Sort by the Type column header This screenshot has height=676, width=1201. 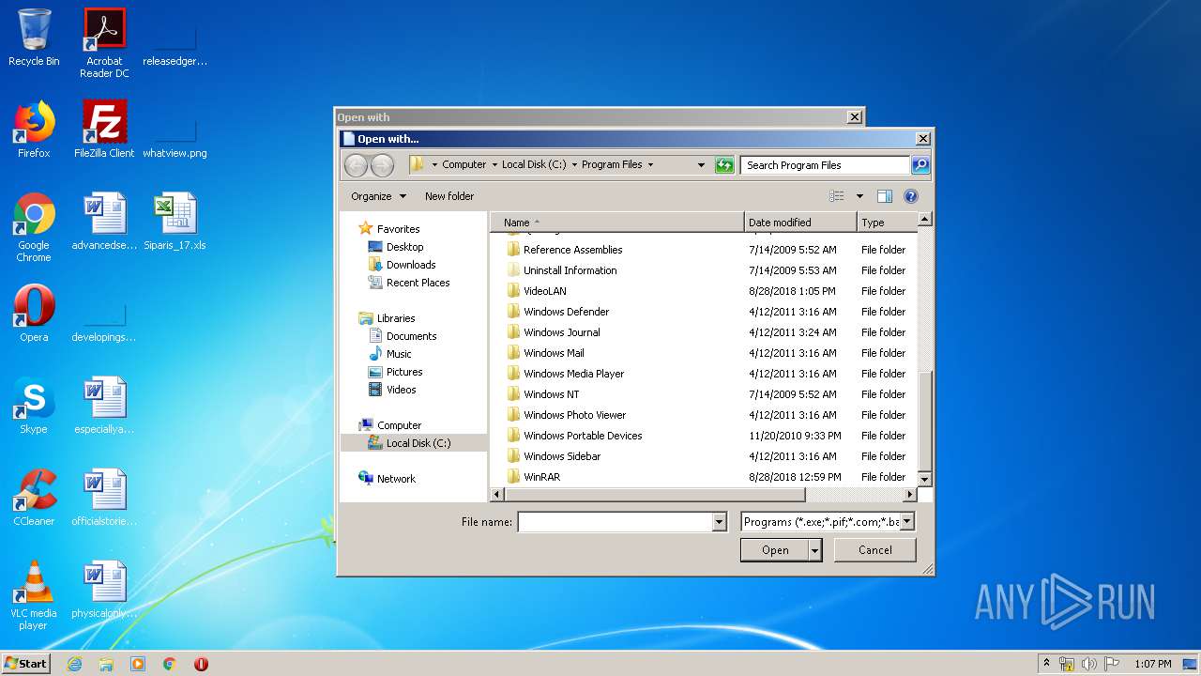coord(886,223)
